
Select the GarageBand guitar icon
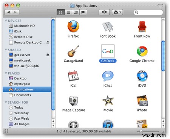coord(73,51)
